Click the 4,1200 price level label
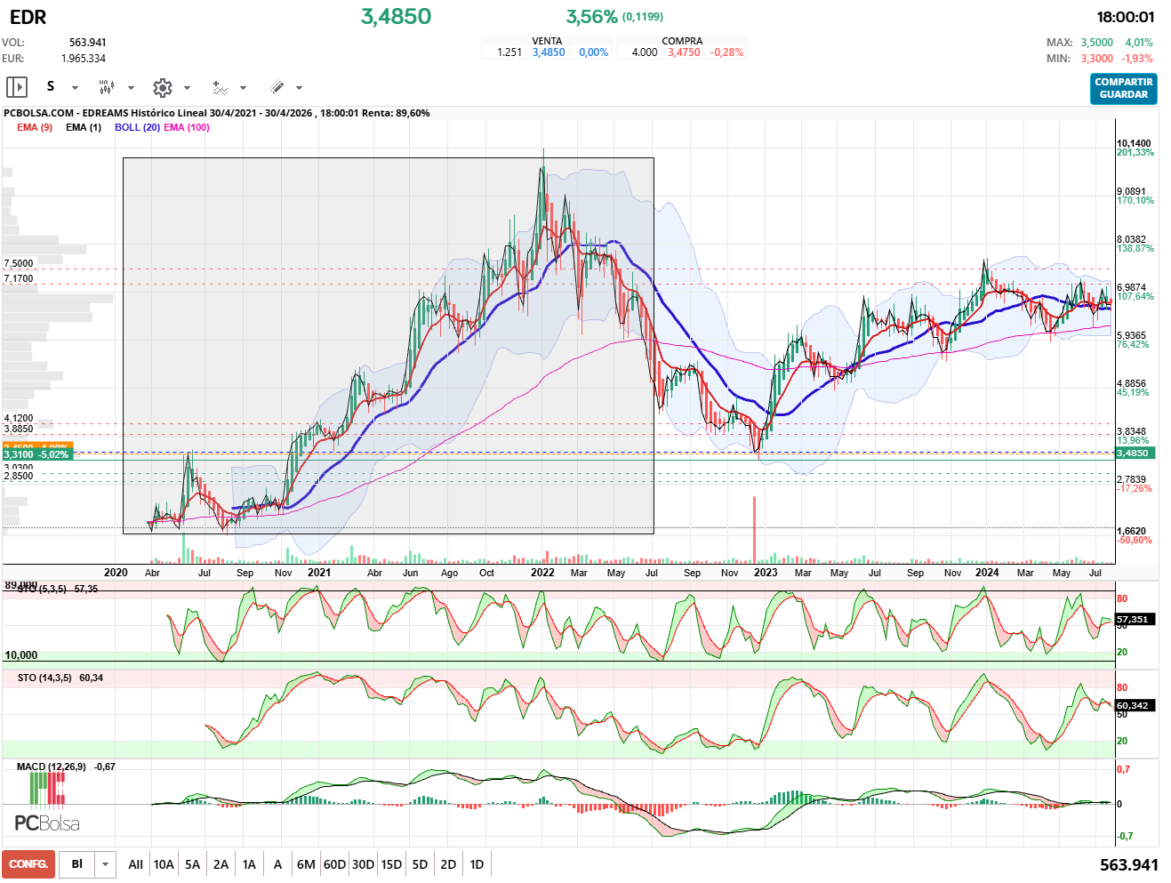 (x=19, y=418)
